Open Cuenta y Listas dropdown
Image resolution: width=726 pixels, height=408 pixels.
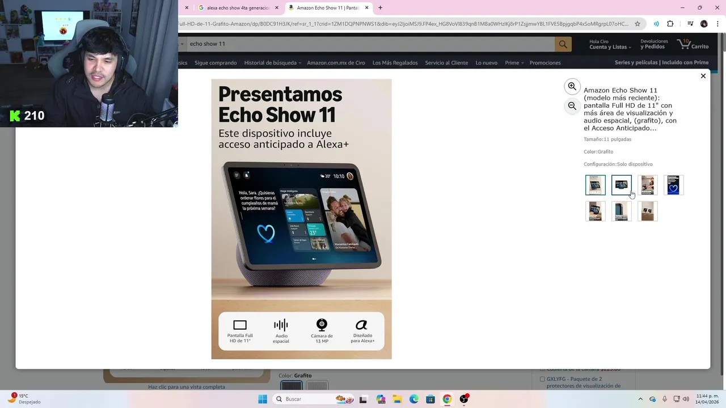pos(610,44)
